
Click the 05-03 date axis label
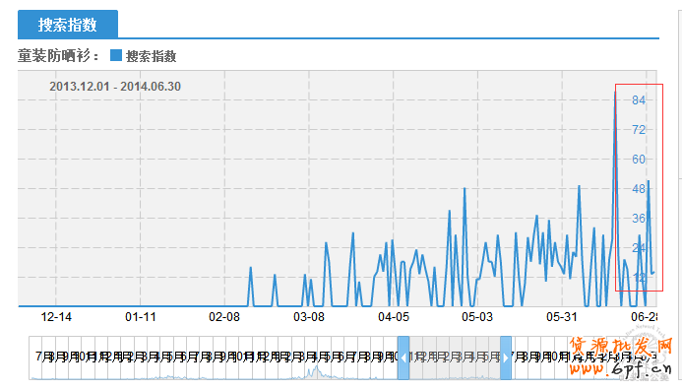tap(477, 317)
